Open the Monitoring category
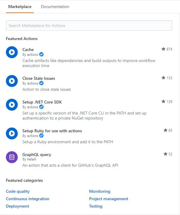 click(100, 191)
